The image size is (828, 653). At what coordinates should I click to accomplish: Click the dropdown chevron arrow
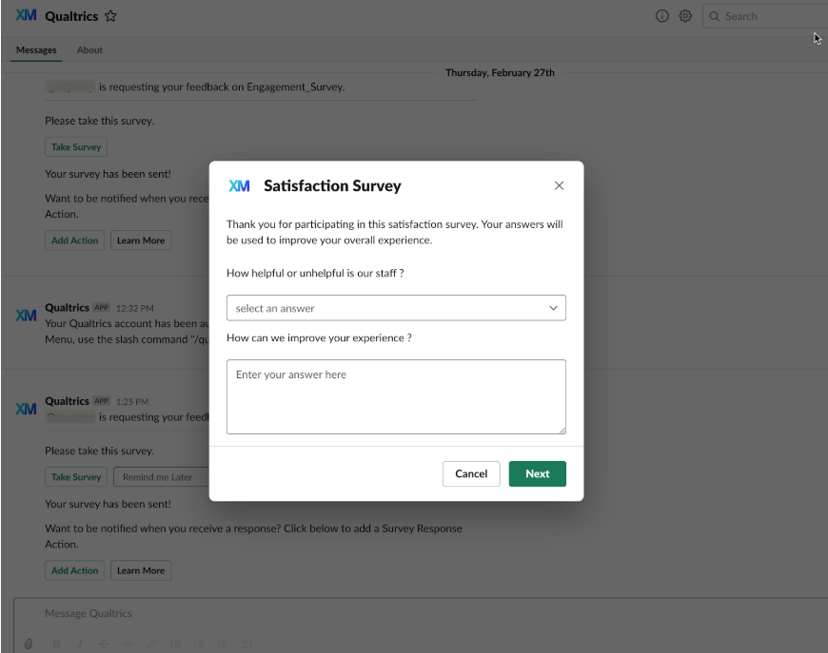[553, 308]
